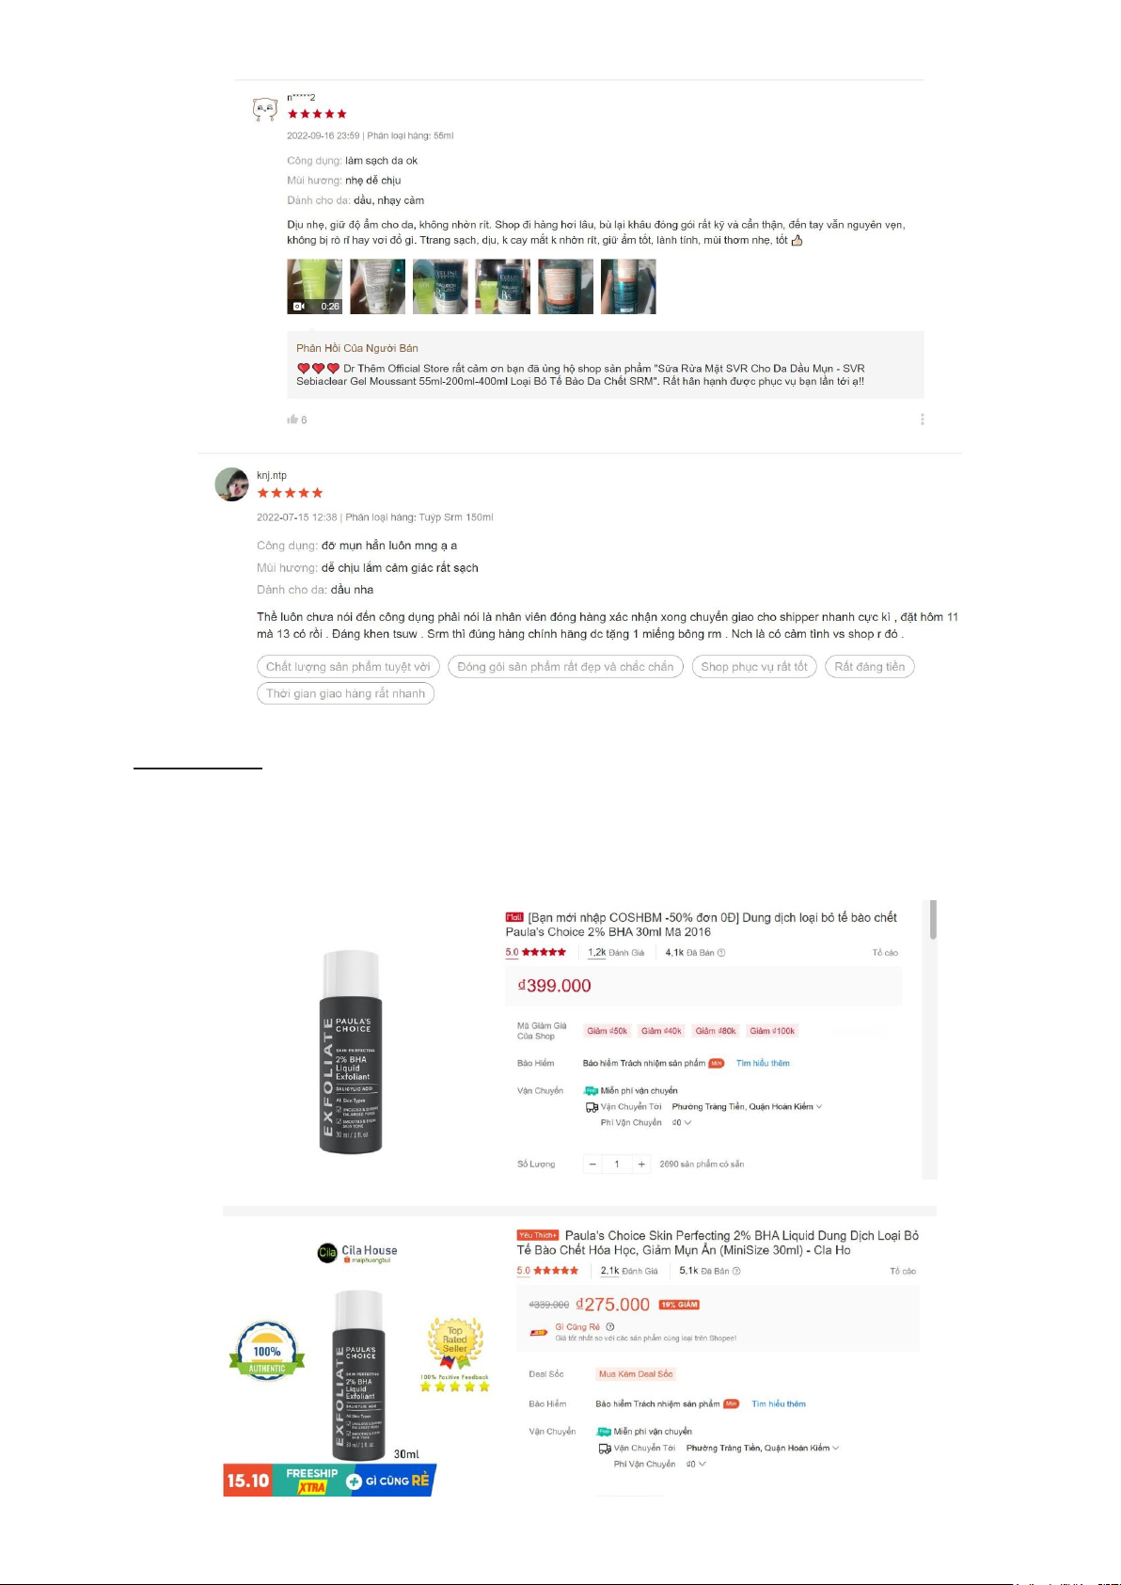Select the Giảm ₫50k shop voucher

[x=608, y=1031]
